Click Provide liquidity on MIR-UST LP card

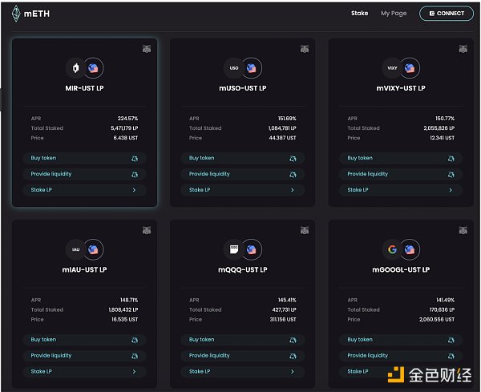point(84,174)
